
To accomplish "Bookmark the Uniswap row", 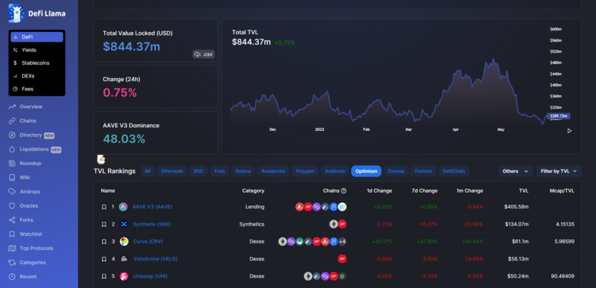I will [104, 277].
